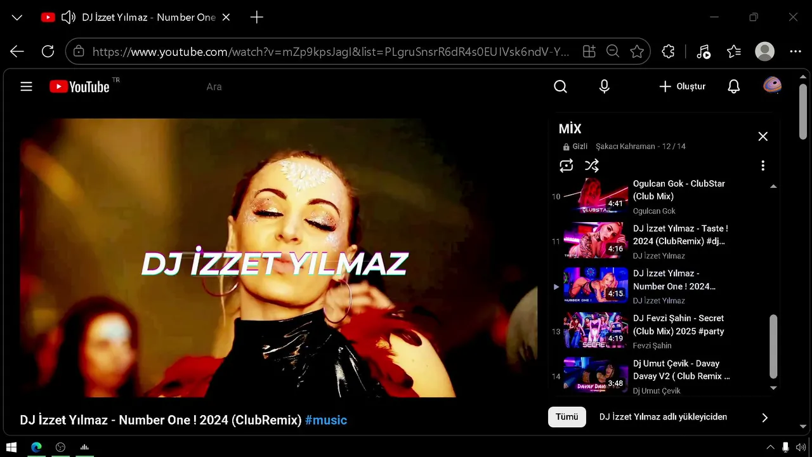Viewport: 812px width, 457px height.
Task: Open the browser media control icon
Action: coord(703,51)
